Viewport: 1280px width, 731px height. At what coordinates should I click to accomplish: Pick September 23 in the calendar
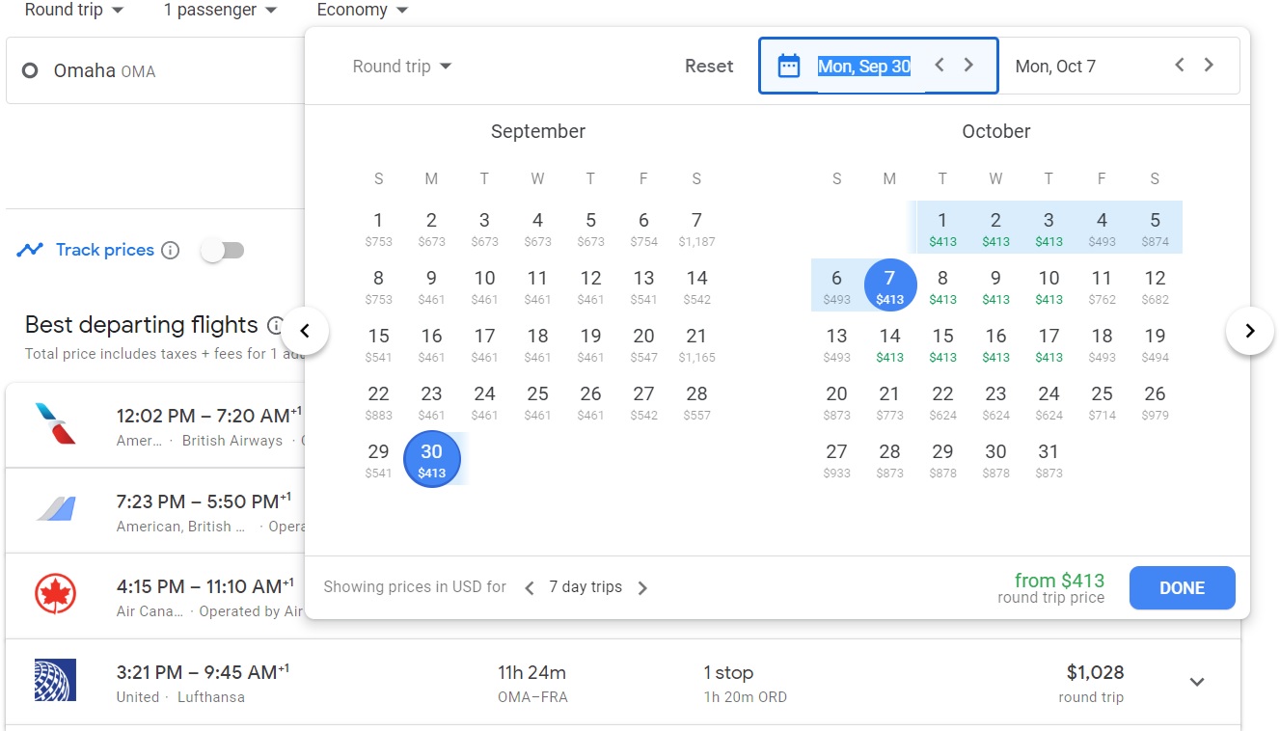click(x=431, y=402)
